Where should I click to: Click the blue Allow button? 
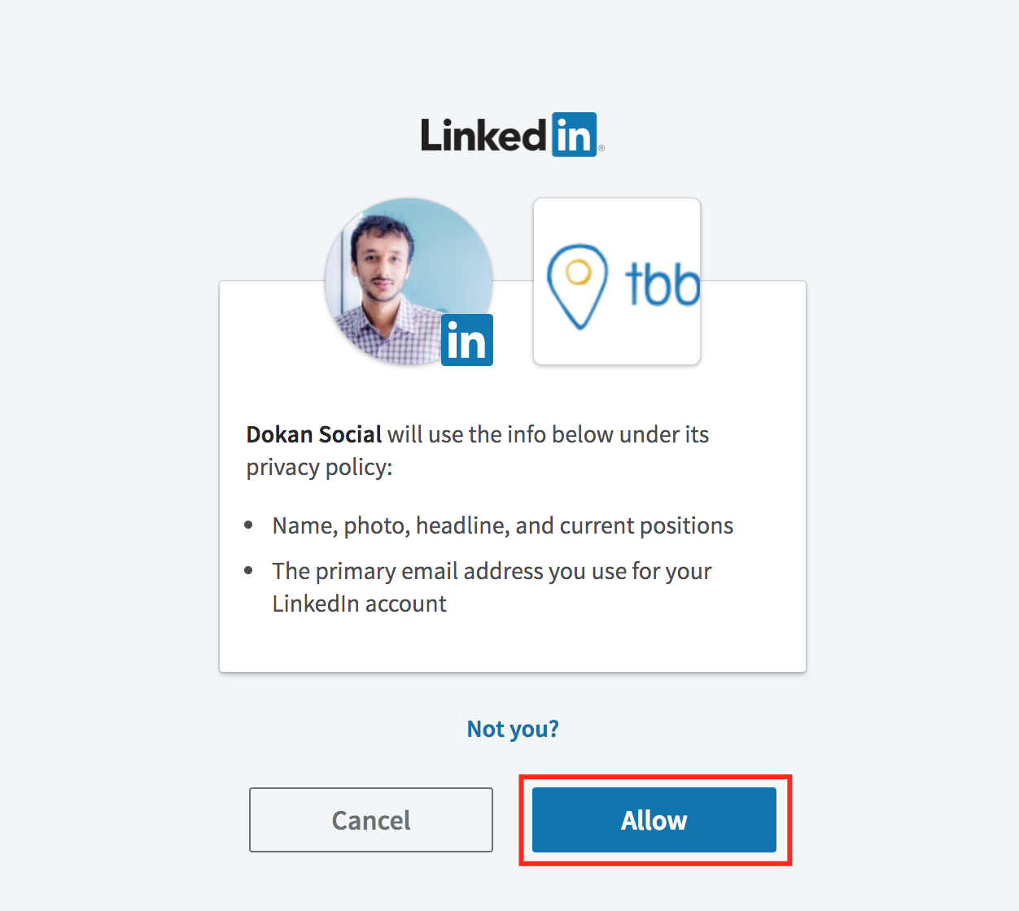click(654, 820)
